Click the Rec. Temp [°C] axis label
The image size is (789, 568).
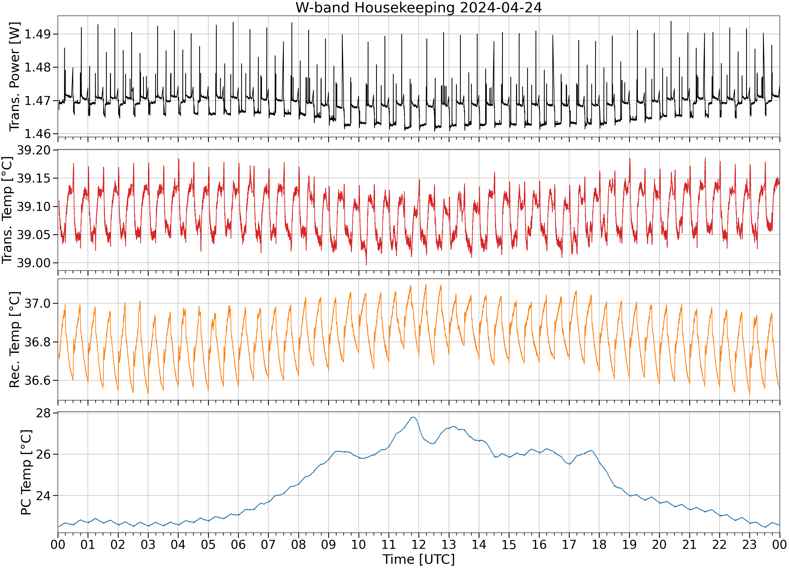15,339
